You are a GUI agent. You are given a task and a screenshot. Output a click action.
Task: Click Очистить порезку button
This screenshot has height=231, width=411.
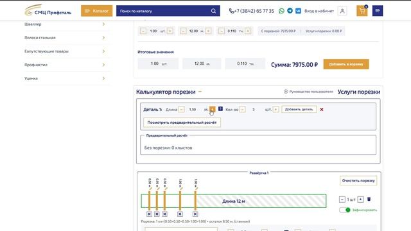(x=358, y=180)
